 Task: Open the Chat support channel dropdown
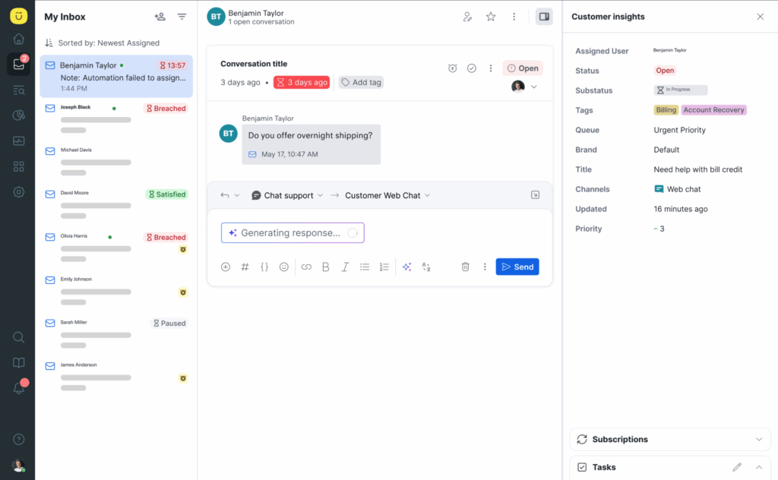pos(286,195)
